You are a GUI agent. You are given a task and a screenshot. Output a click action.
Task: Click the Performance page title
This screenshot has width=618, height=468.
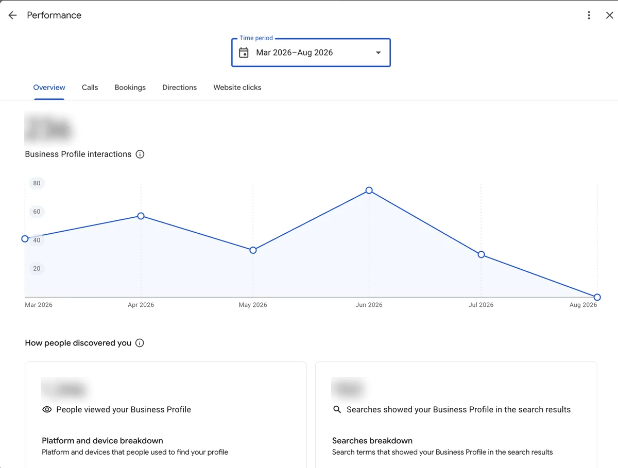[54, 15]
